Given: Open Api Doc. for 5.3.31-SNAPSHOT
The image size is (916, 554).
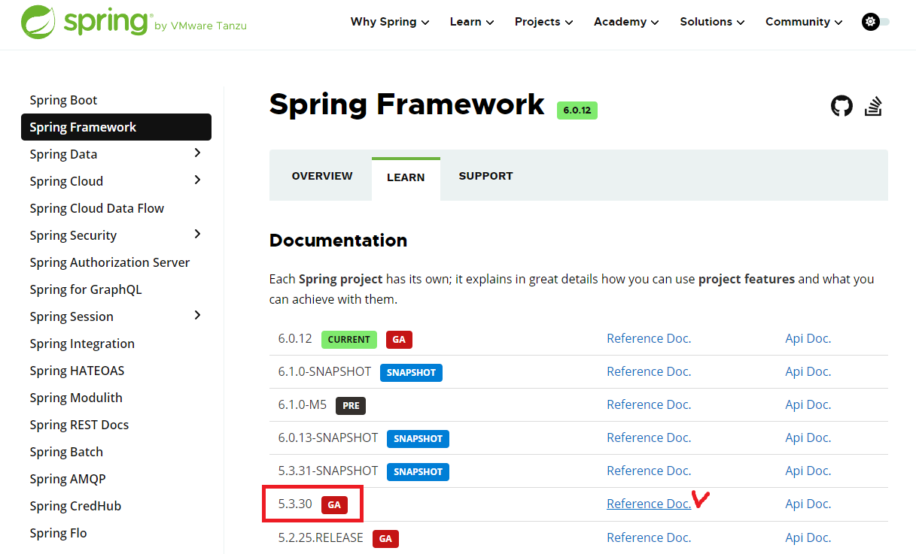Looking at the screenshot, I should [x=808, y=471].
